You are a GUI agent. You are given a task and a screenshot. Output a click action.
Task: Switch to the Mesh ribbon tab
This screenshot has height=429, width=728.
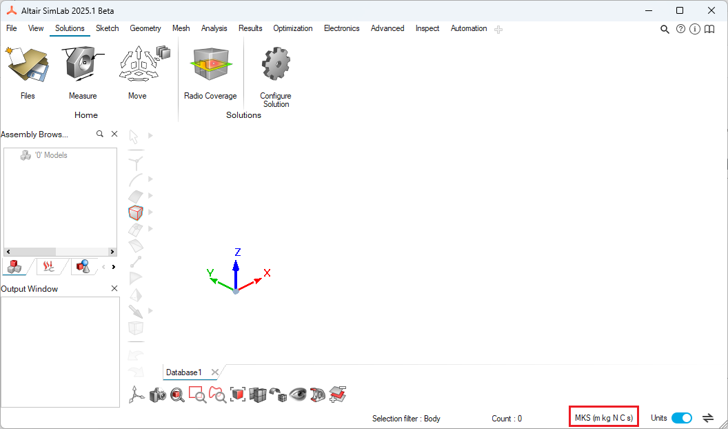pos(181,28)
